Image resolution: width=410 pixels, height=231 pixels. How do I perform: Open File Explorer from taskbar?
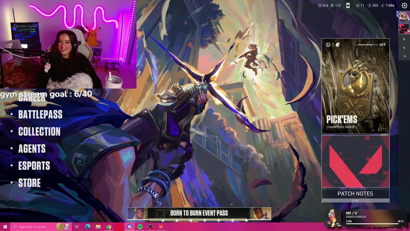(x=98, y=227)
